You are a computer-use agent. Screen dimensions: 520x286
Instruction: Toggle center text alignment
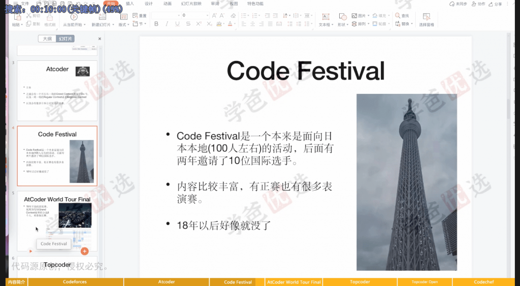pos(253,24)
